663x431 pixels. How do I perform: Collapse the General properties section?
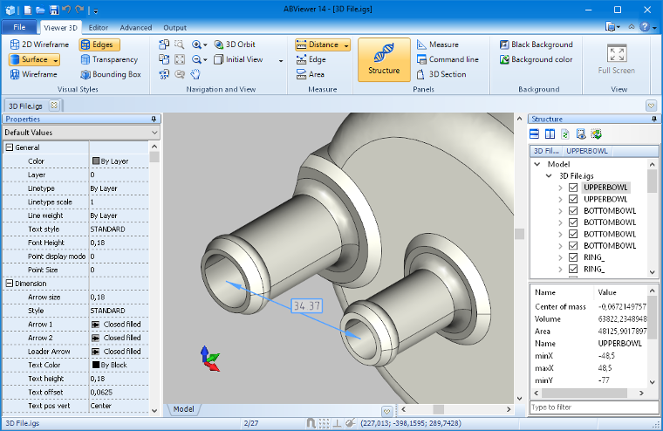tap(9, 147)
